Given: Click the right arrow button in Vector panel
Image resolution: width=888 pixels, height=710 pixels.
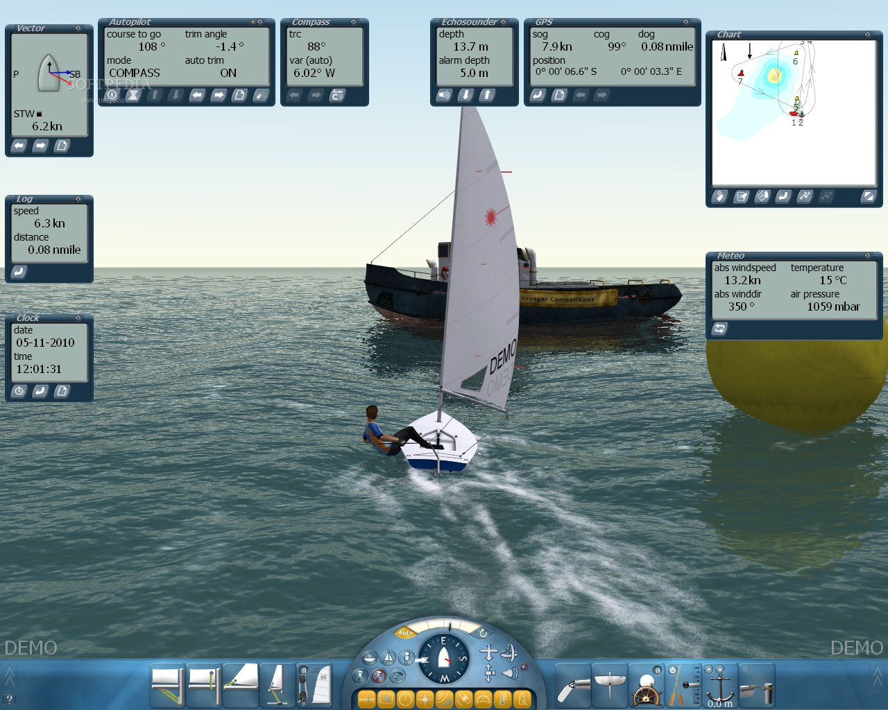Looking at the screenshot, I should pos(40,146).
